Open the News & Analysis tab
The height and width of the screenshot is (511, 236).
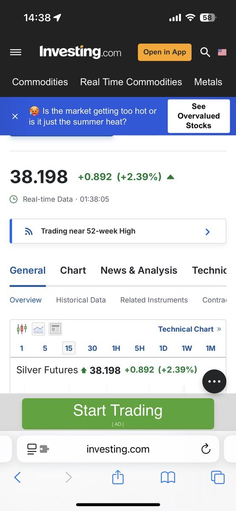[x=139, y=270]
